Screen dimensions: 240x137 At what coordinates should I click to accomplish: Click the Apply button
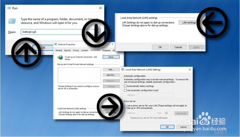pyautogui.click(x=196, y=47)
